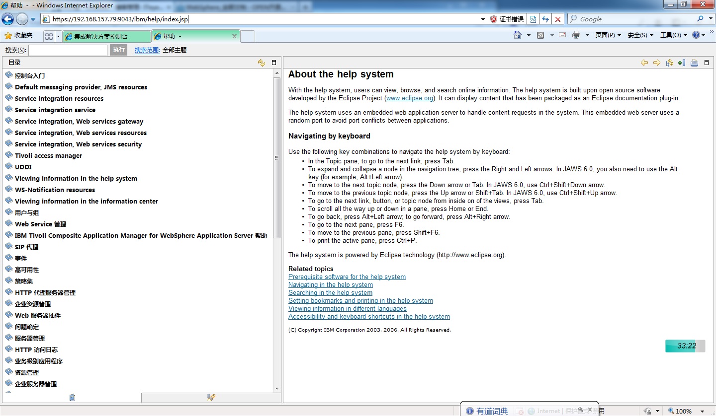Image resolution: width=716 pixels, height=416 pixels.
Task: Open the Navigating in the help system link
Action: click(x=330, y=285)
